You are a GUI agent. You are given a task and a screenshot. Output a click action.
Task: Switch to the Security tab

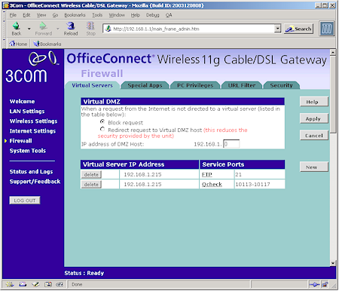click(x=281, y=85)
